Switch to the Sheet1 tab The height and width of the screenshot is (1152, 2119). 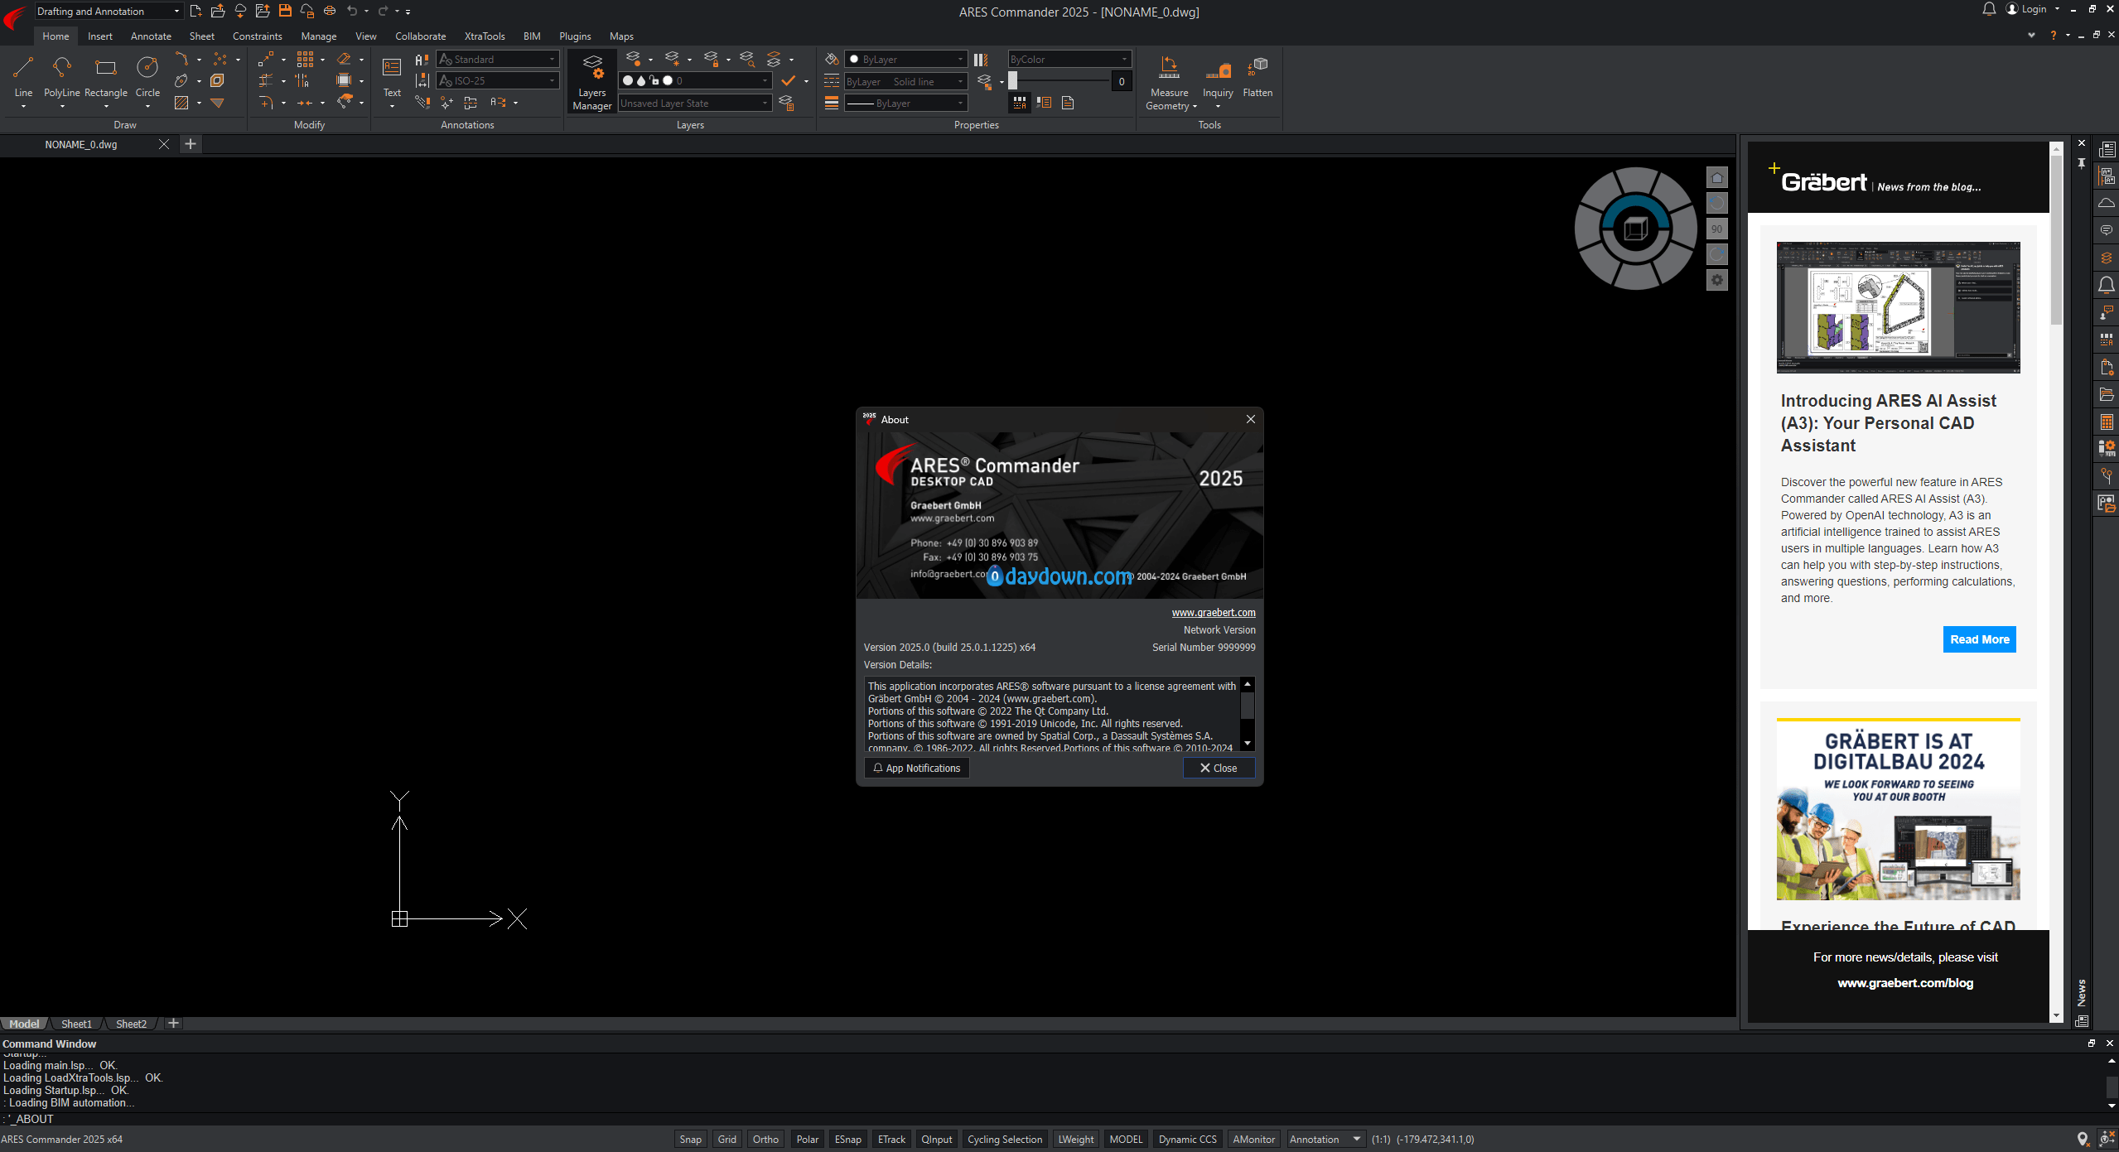76,1024
